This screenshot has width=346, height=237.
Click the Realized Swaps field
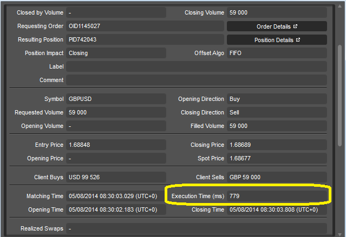[x=197, y=228]
